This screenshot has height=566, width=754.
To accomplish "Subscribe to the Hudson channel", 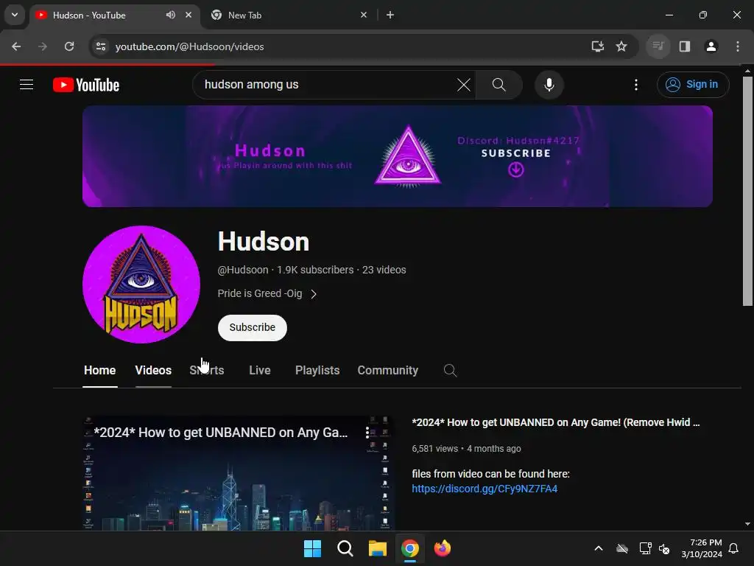I will coord(253,327).
